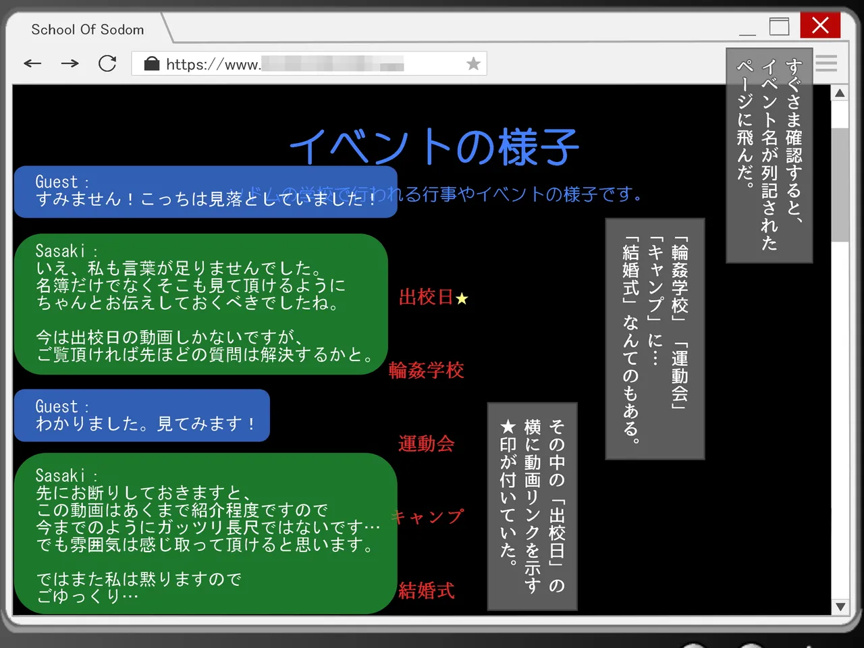864x648 pixels.
Task: Click the 運動会 event entry
Action: coord(426,444)
